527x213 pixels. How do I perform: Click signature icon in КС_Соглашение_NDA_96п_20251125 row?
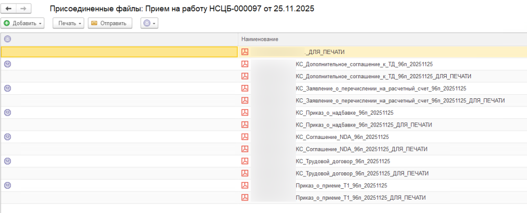tap(7, 136)
